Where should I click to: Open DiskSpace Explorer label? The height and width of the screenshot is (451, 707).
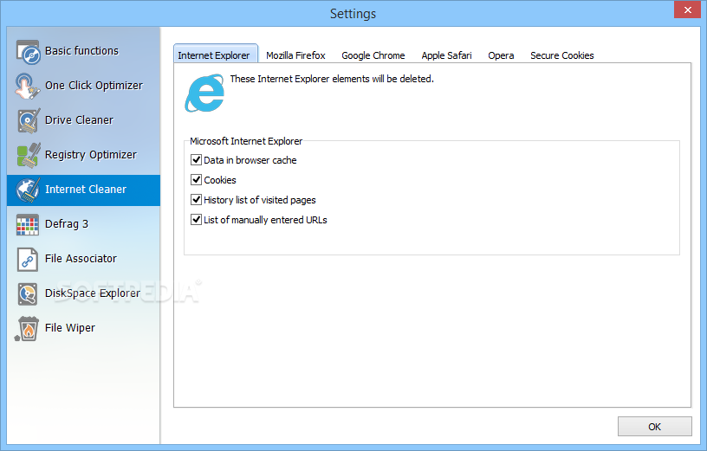(93, 293)
